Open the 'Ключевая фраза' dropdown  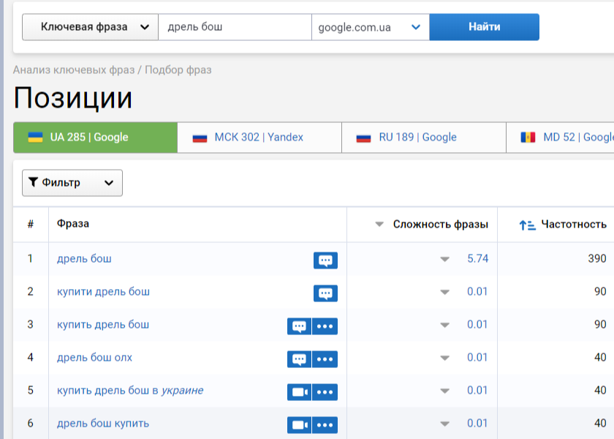pyautogui.click(x=90, y=27)
